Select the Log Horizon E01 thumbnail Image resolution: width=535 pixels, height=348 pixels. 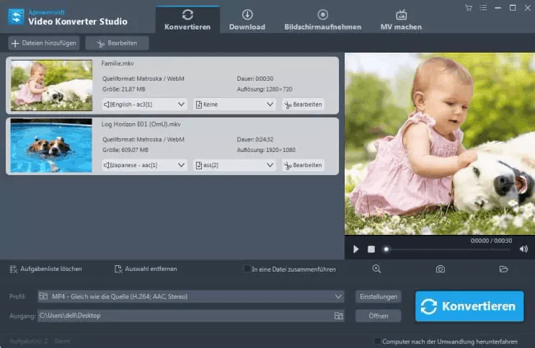pos(51,146)
